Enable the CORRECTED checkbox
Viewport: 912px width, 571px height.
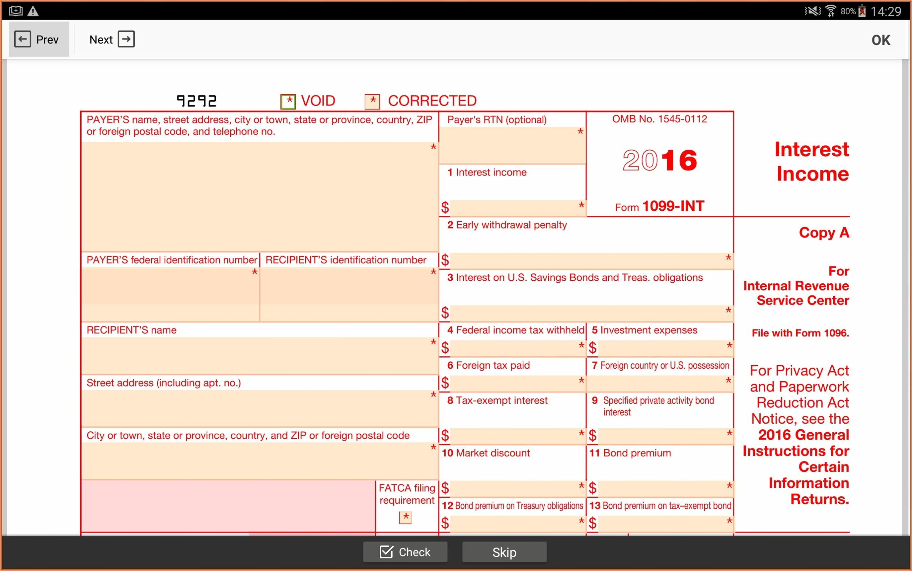tap(372, 101)
